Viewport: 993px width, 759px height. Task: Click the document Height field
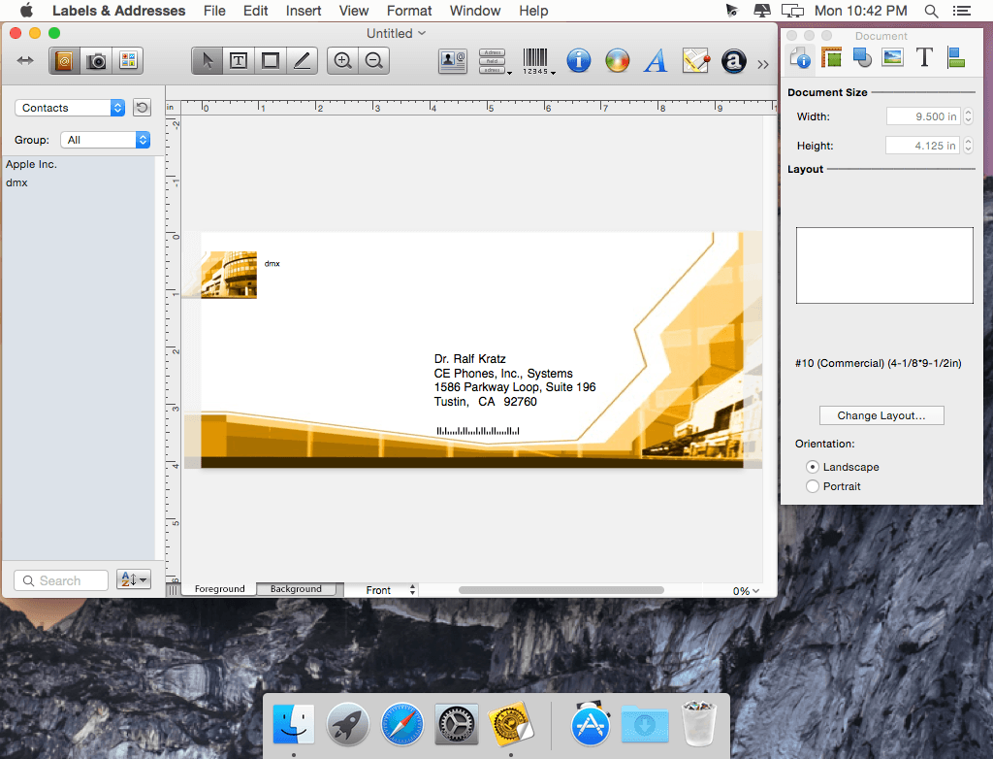point(923,146)
